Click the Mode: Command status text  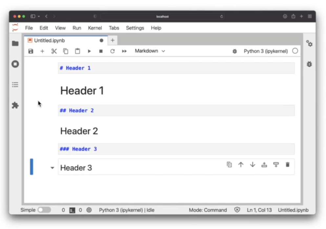point(208,210)
